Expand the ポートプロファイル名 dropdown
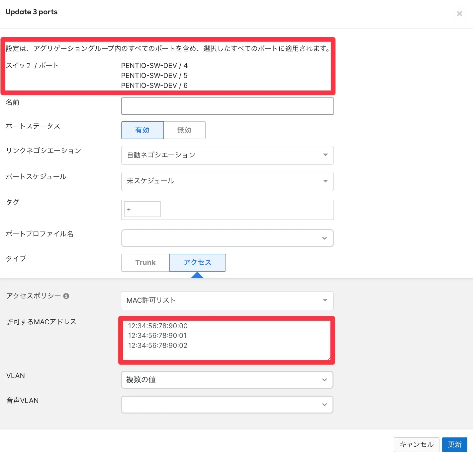The image size is (473, 453). (227, 238)
